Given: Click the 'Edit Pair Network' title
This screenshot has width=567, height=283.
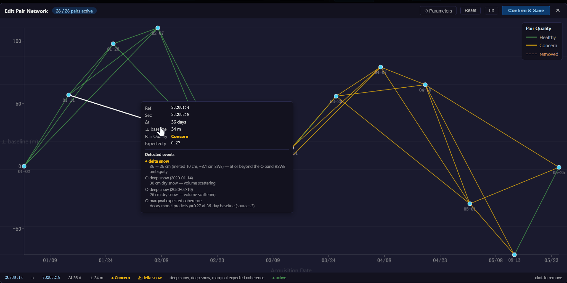Looking at the screenshot, I should [x=26, y=11].
